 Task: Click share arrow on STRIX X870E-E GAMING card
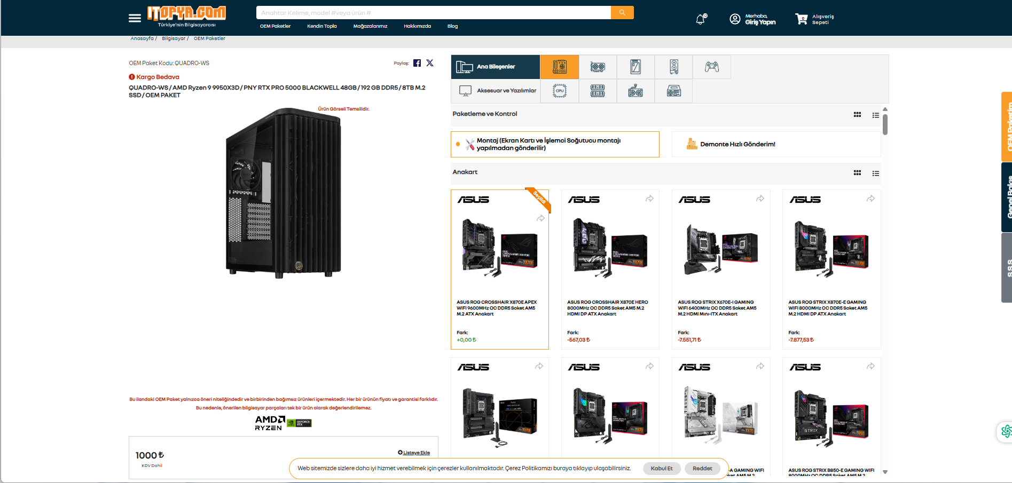point(870,199)
